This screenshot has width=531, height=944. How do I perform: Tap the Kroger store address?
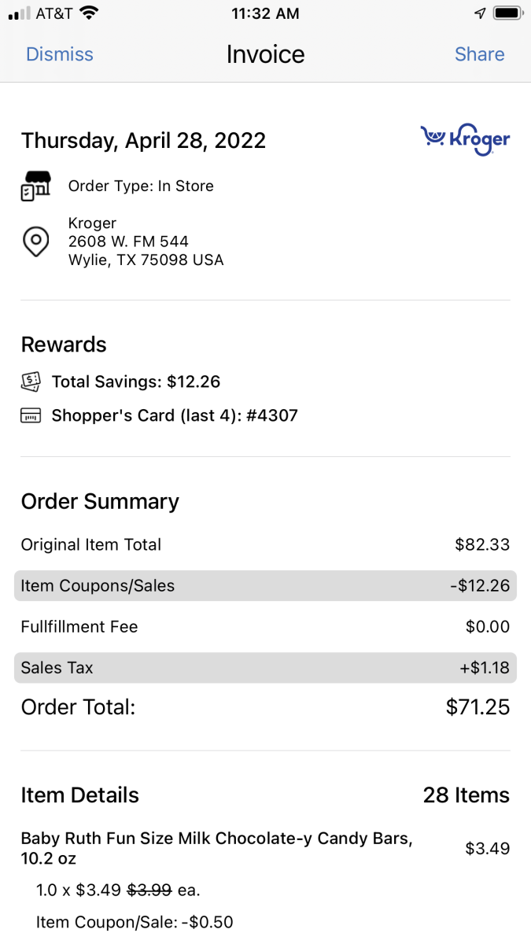(146, 242)
